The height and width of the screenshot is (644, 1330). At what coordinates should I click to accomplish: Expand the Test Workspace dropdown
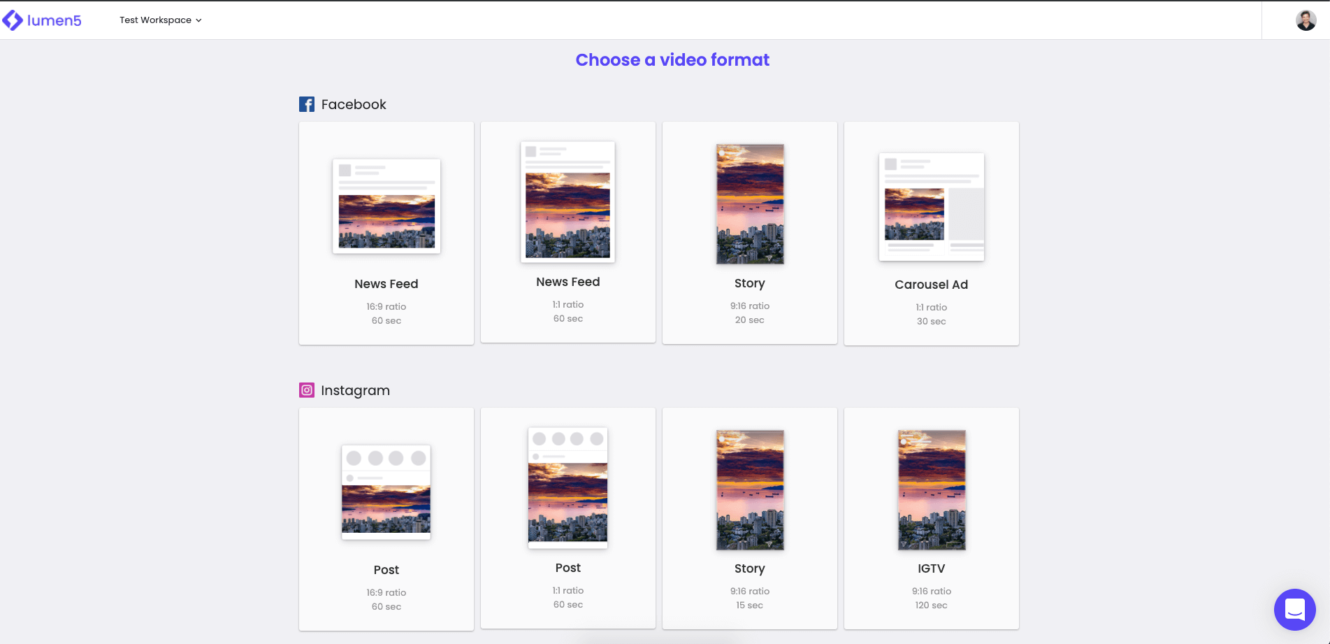coord(161,20)
